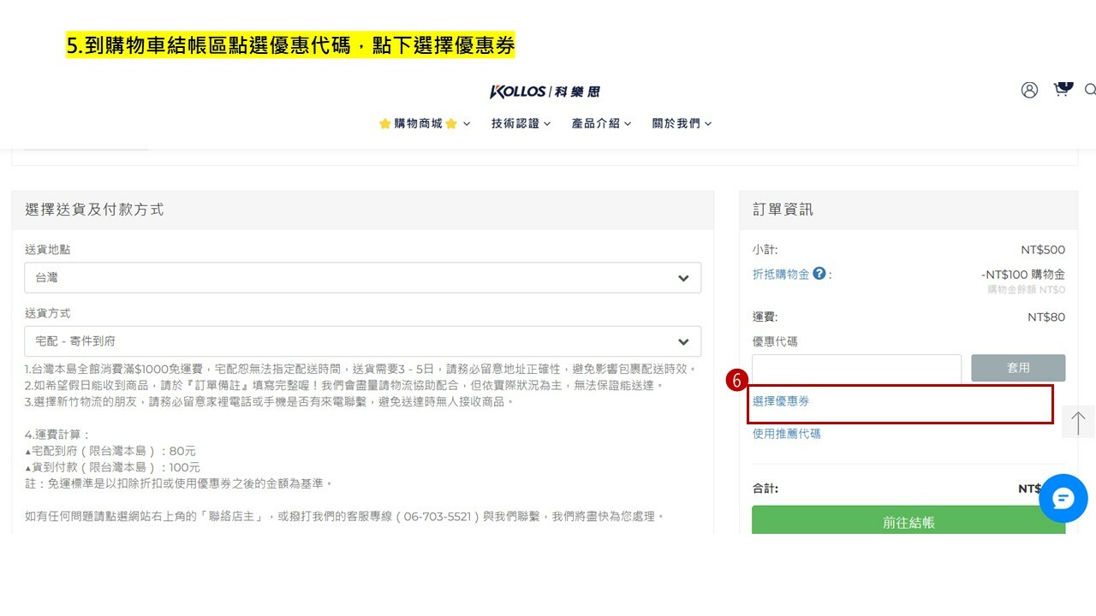Click the 選擇優惠券 link

point(781,401)
